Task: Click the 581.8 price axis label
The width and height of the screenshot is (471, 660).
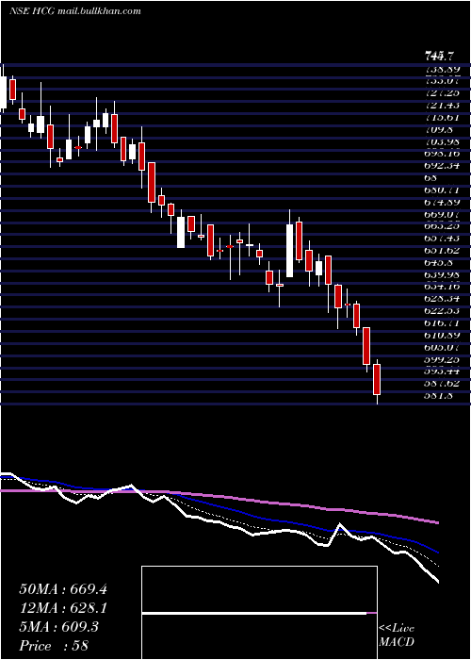Action: coord(440,396)
